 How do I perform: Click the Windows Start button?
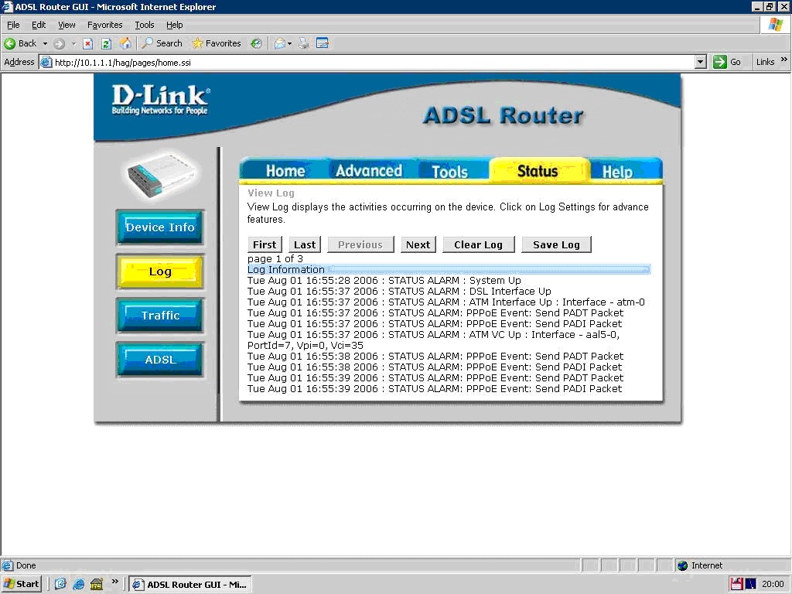pyautogui.click(x=21, y=584)
